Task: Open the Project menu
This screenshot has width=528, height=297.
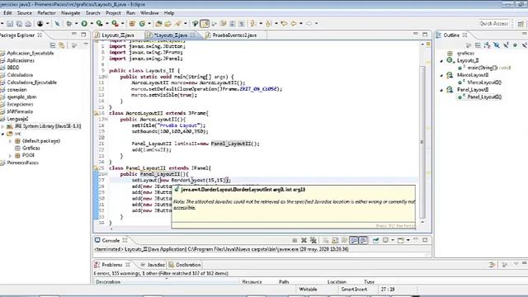Action: click(113, 13)
